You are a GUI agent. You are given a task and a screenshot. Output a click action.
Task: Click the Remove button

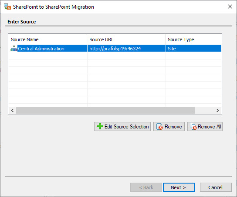coord(169,126)
